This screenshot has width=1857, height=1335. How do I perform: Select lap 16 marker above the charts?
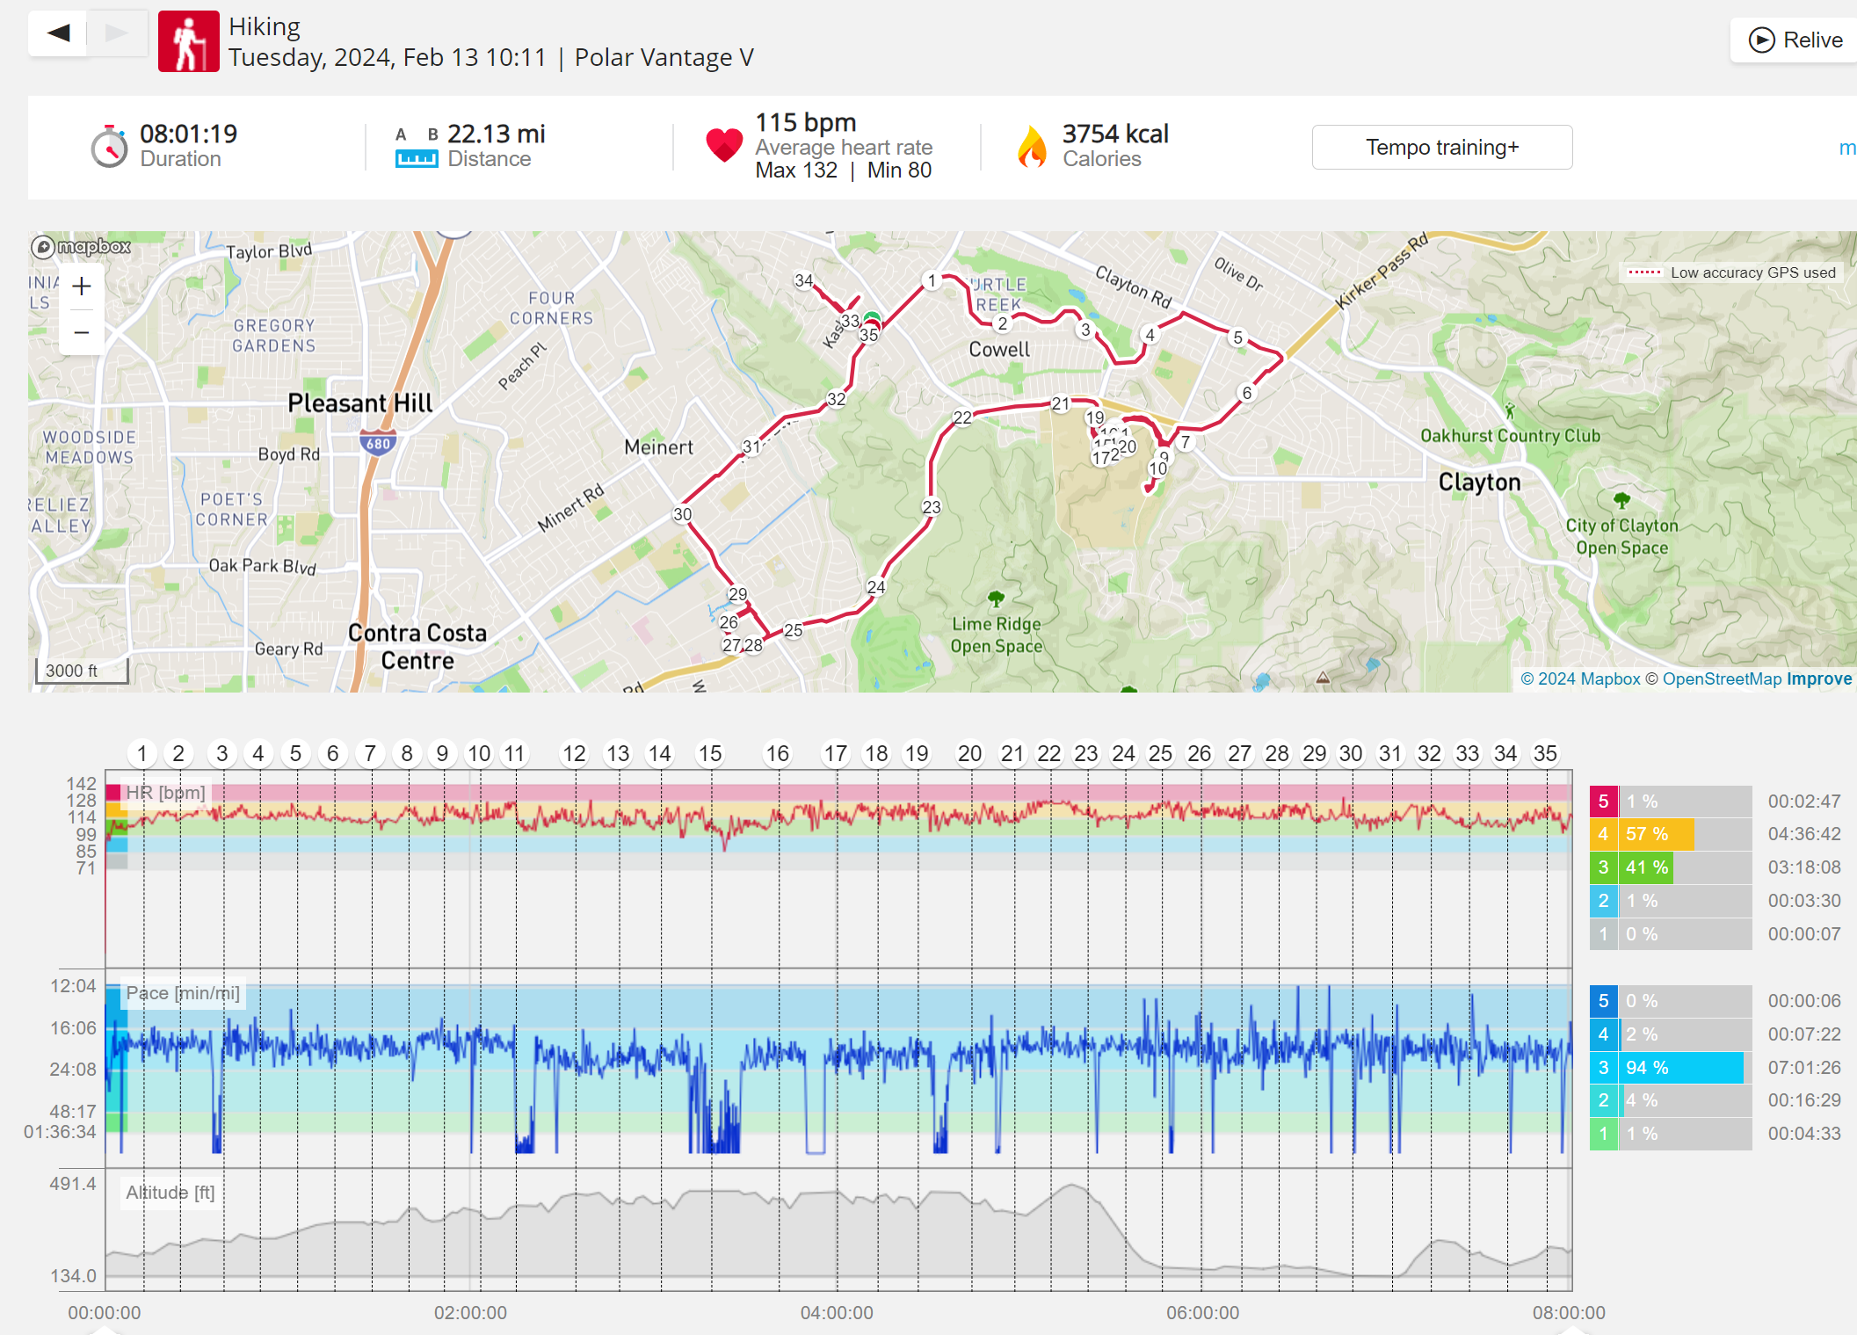[x=777, y=753]
